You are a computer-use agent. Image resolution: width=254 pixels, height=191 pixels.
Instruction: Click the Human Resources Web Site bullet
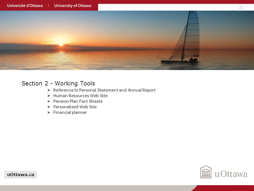point(80,96)
